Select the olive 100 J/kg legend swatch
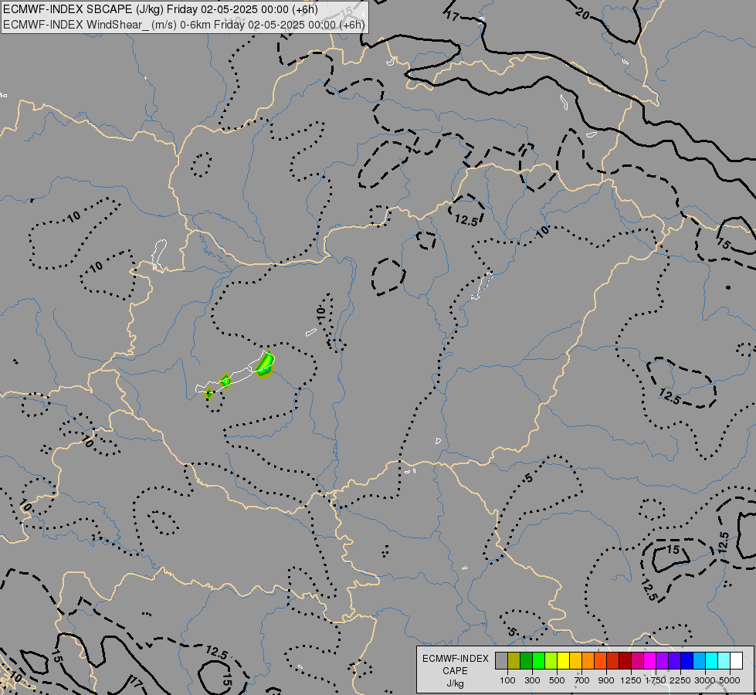Screen dimensions: 756x695 tap(514, 661)
